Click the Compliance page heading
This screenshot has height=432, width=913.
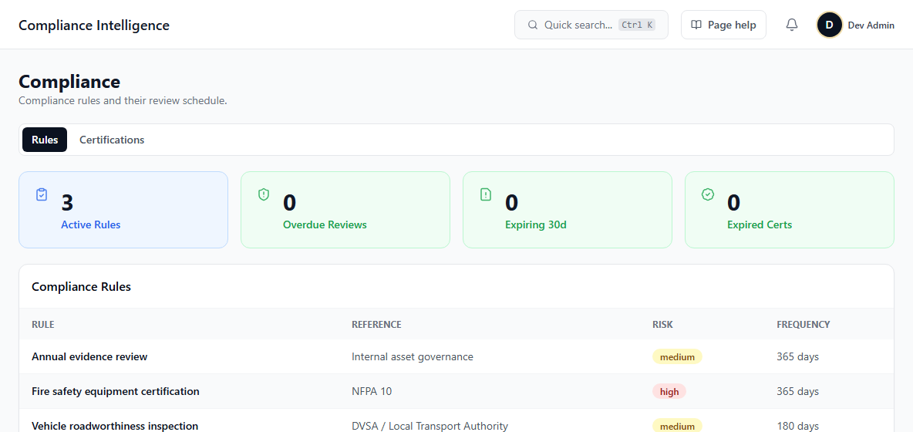coord(69,82)
